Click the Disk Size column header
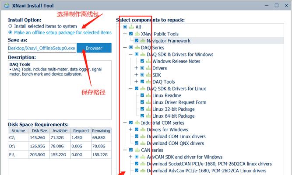This screenshot has height=175, width=292. click(39, 131)
